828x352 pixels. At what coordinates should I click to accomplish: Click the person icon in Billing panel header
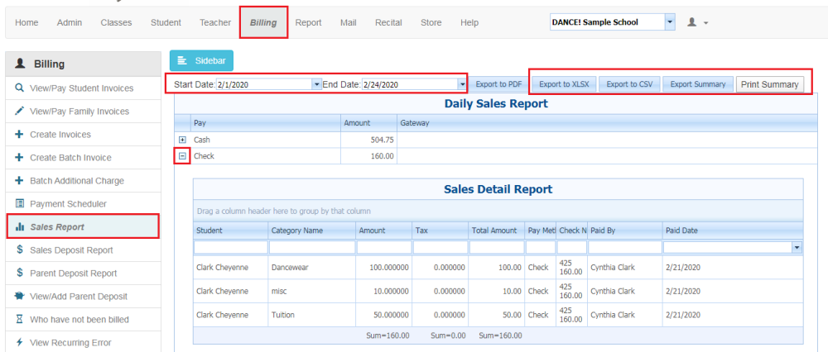pos(20,64)
